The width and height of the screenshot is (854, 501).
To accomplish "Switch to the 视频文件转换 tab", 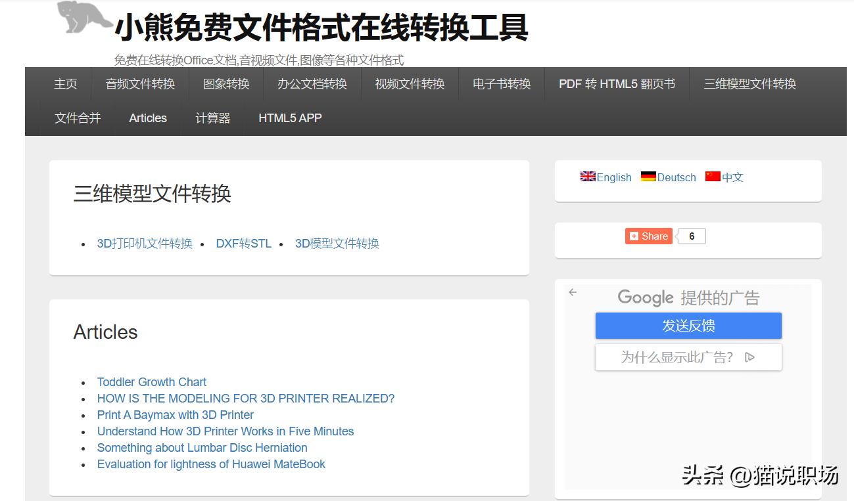I will pyautogui.click(x=409, y=84).
